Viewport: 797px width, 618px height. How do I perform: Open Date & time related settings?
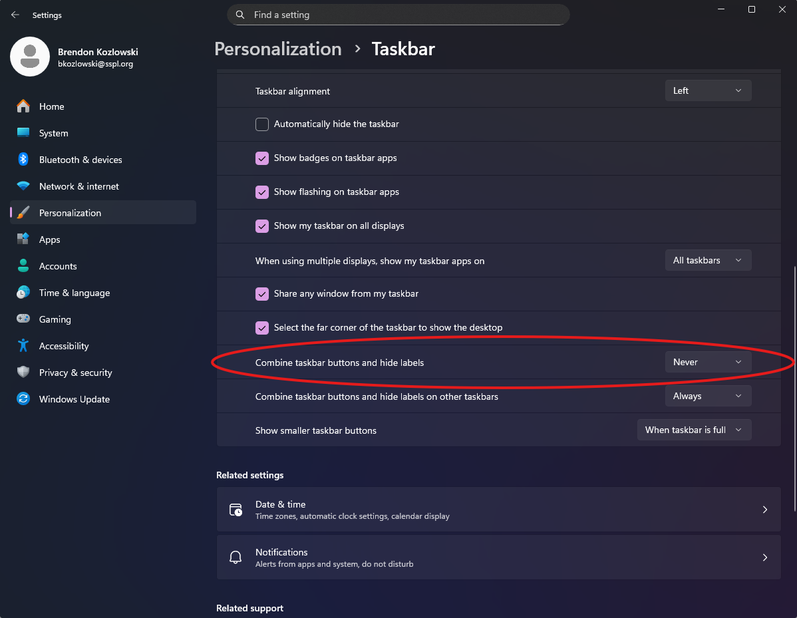498,510
